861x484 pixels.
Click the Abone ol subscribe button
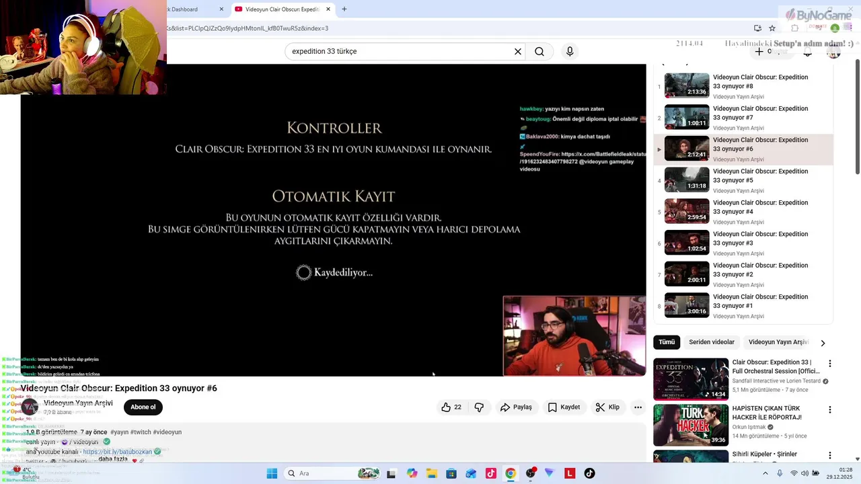click(143, 407)
